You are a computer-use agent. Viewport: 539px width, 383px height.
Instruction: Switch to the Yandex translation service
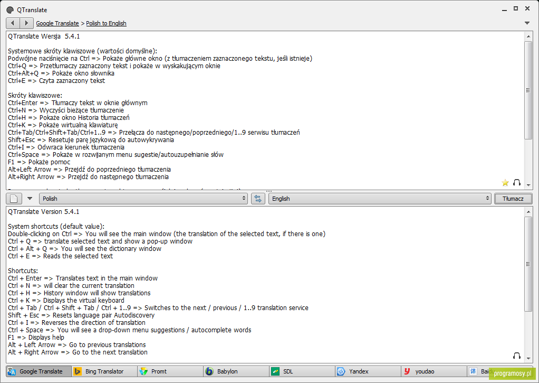368,371
